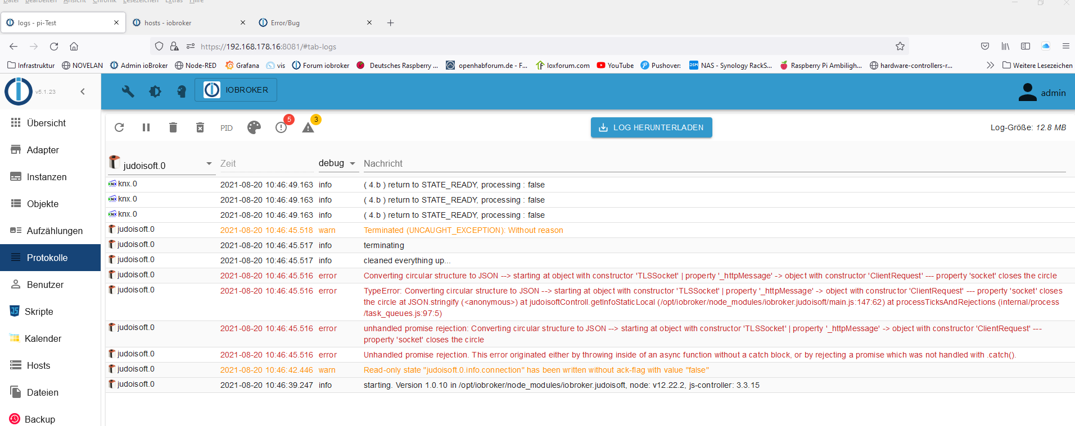Go to browser home page

(74, 47)
